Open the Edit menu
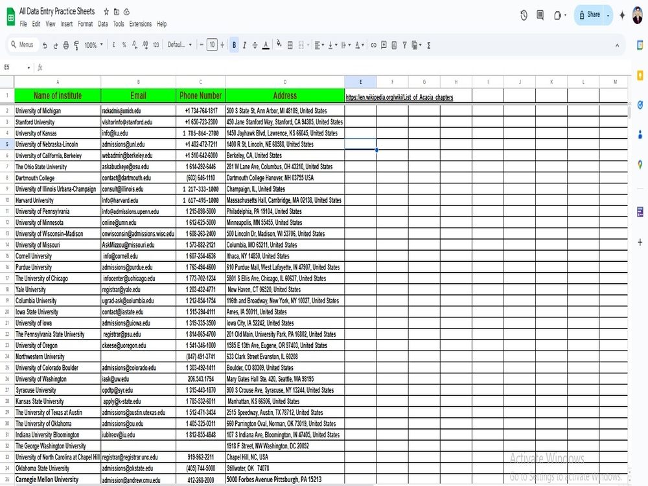This screenshot has height=486, width=648. [x=36, y=24]
